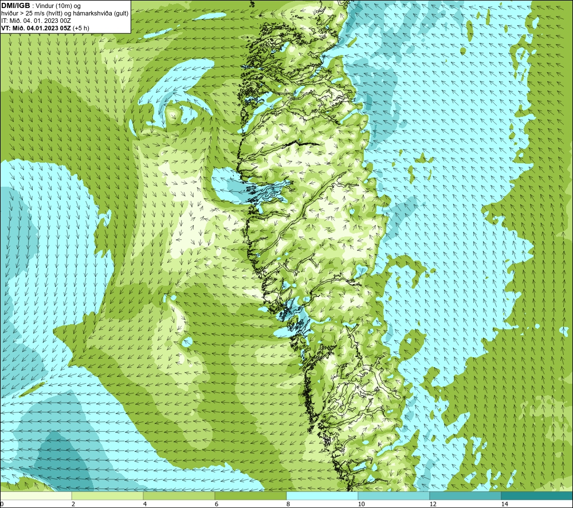The width and height of the screenshot is (573, 508).
Task: Click the 10–12 m/s cyan swatch
Action: 394,495
